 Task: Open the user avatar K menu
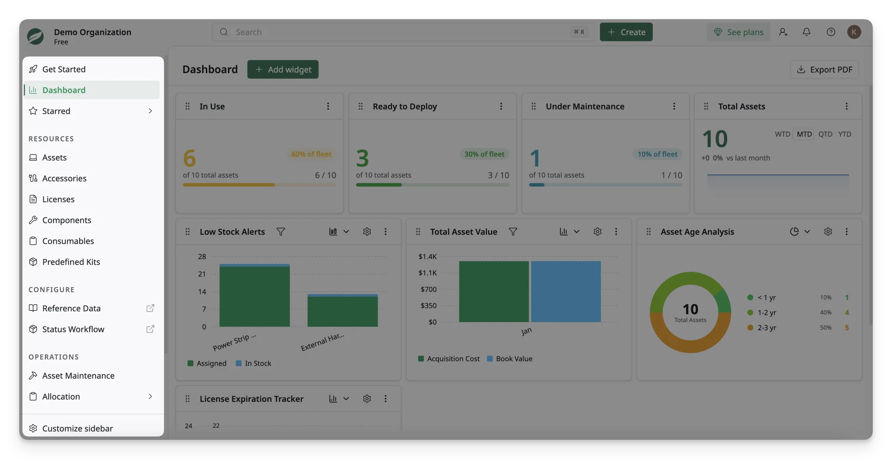point(854,32)
